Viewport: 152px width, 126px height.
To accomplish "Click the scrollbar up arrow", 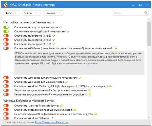I will coord(149,20).
